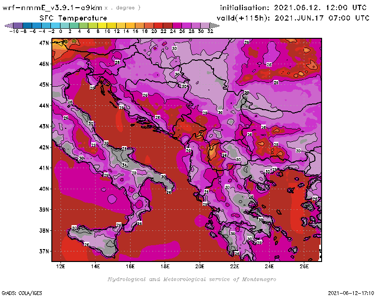Screen dimensions: 384x296
Task: Click the SFC Temperature title
Action: click(73, 18)
